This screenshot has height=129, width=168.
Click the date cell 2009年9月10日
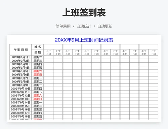click(x=20, y=89)
